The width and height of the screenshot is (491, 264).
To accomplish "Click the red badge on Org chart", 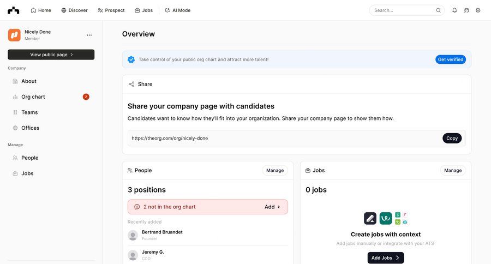I will (86, 97).
